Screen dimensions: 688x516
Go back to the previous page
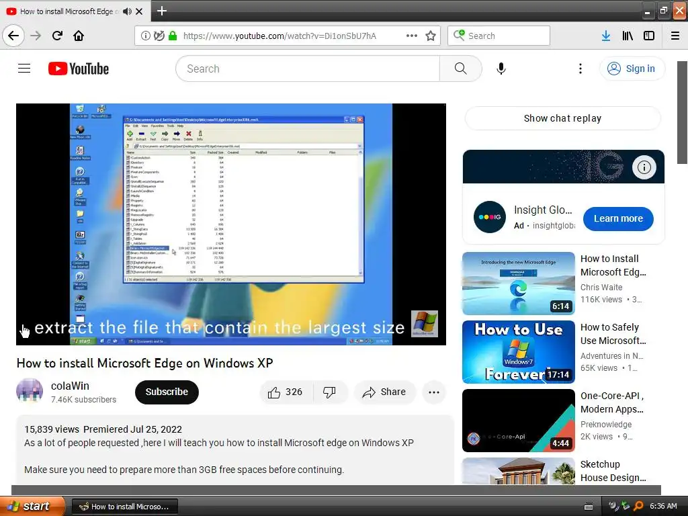pos(13,36)
